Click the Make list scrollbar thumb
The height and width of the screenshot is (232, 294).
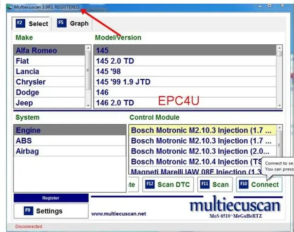point(88,71)
